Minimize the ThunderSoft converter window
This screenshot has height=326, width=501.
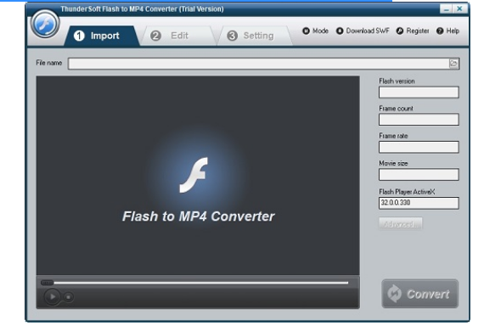point(446,9)
